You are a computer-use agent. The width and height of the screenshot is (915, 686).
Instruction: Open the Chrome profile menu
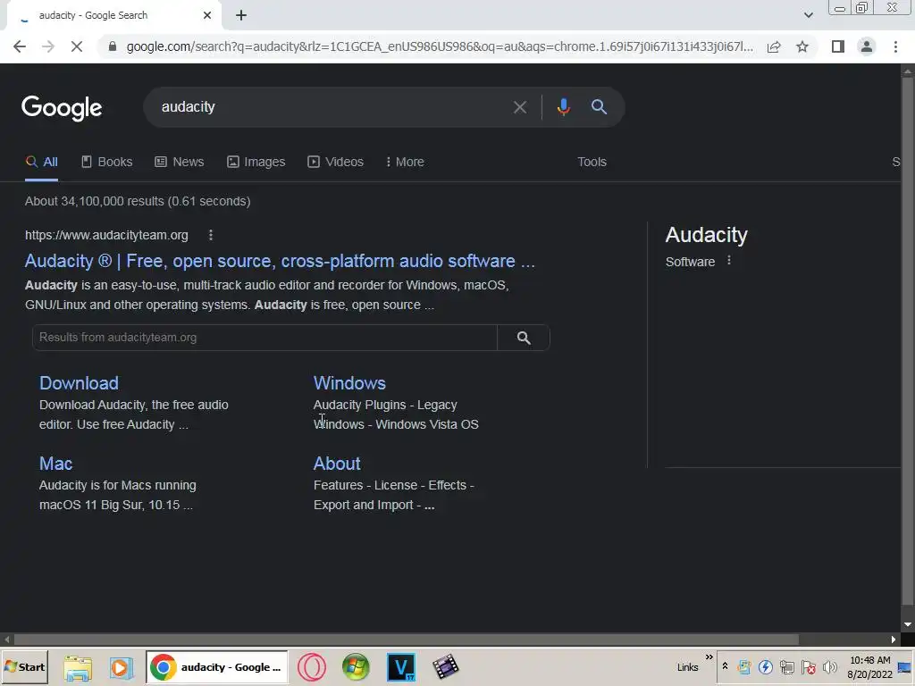[x=867, y=46]
